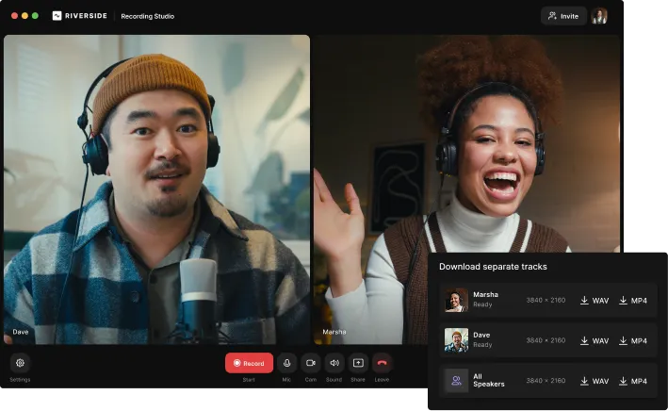Click the 'Marsha' name label on the video
This screenshot has height=411, width=668.
(334, 332)
